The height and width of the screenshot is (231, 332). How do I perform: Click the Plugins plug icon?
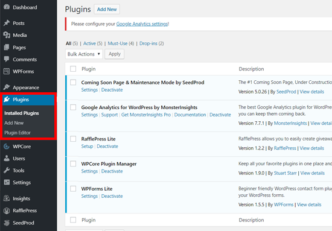coord(7,99)
